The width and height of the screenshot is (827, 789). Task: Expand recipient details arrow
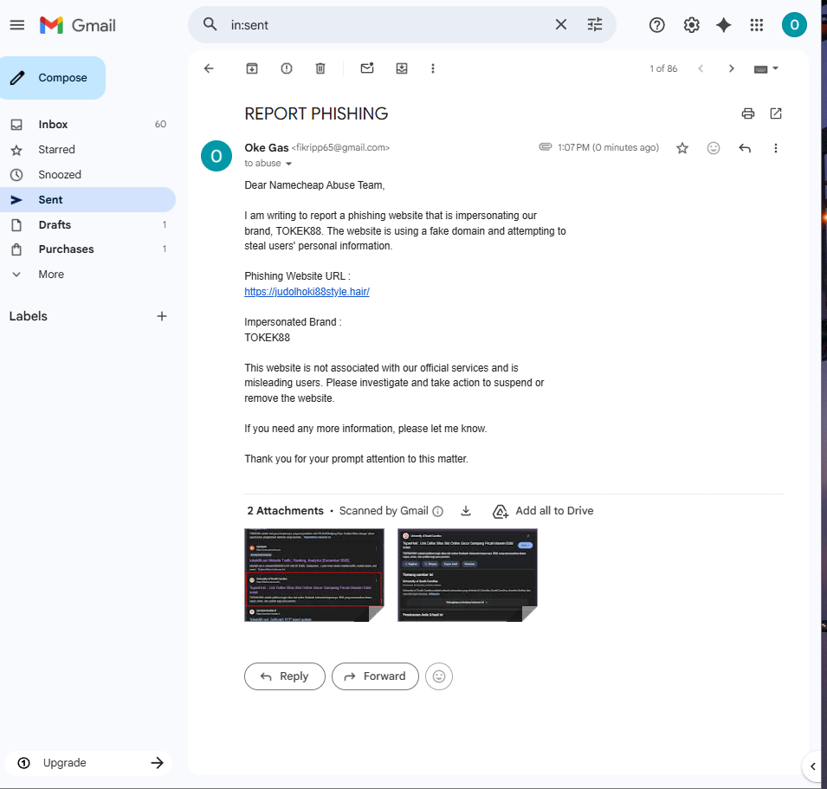pos(288,164)
